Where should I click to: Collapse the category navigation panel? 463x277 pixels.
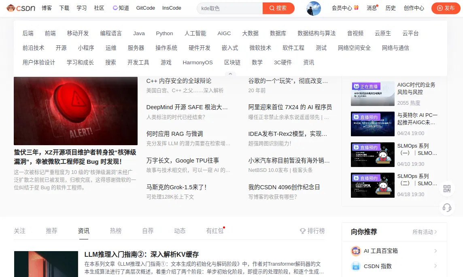point(230,74)
